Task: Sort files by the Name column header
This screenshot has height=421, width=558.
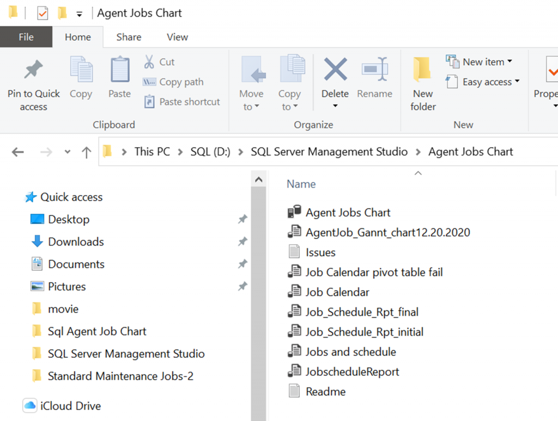Action: tap(301, 184)
